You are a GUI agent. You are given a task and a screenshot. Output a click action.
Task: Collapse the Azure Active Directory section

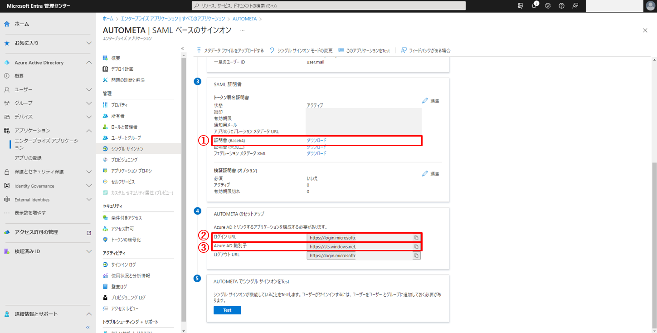pyautogui.click(x=89, y=63)
